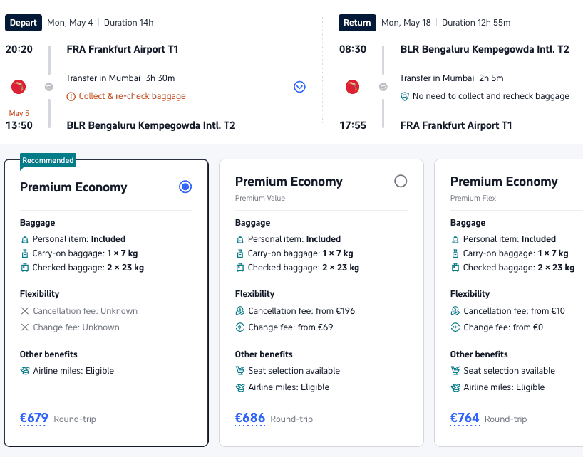
Task: Click the airline miles icon in the Recommended card
Action: point(25,371)
